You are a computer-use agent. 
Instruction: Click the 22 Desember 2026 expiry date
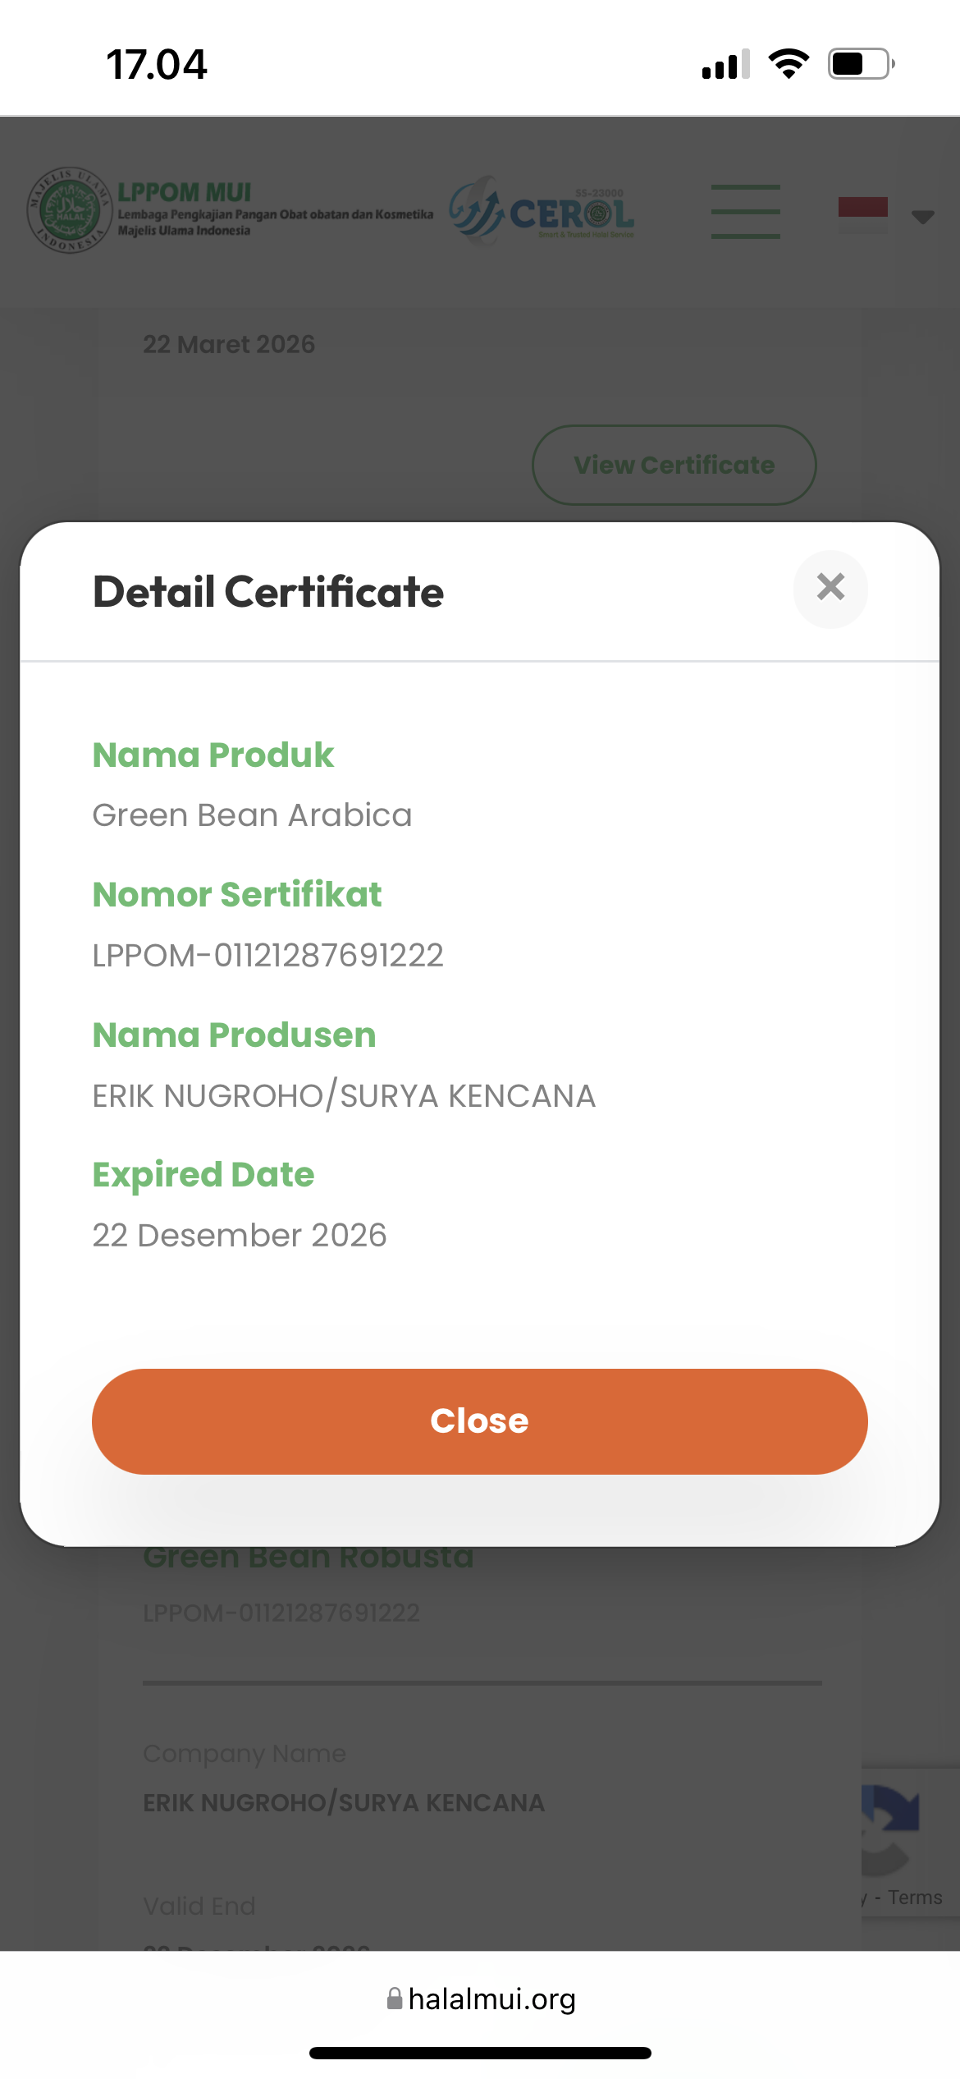pyautogui.click(x=239, y=1235)
